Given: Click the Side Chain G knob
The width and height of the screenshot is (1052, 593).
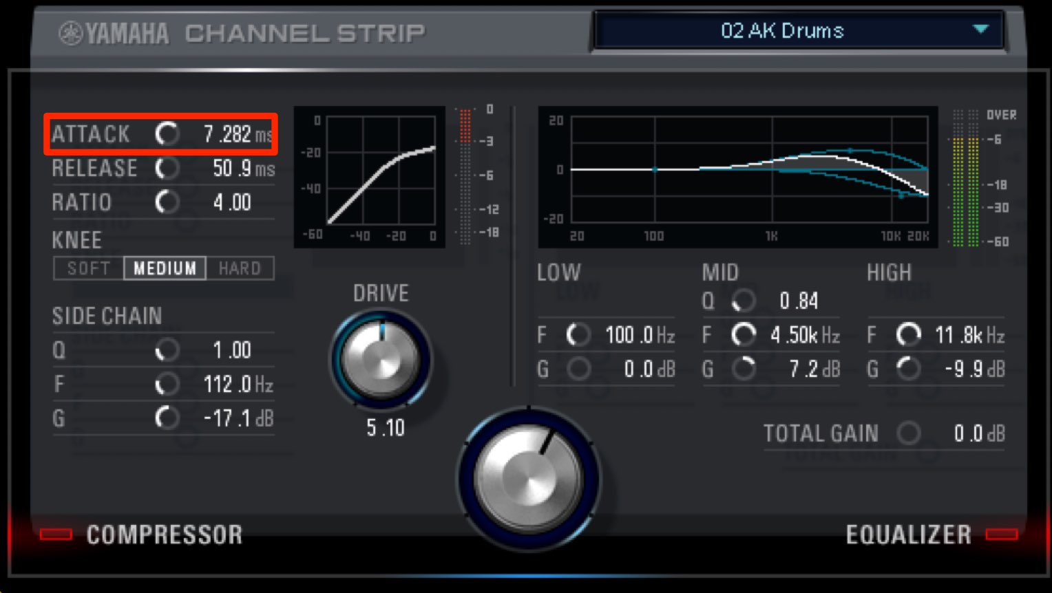Looking at the screenshot, I should pyautogui.click(x=167, y=418).
